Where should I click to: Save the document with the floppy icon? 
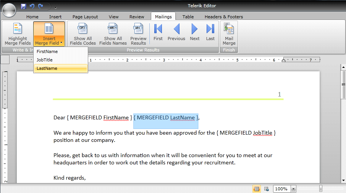click(x=23, y=6)
